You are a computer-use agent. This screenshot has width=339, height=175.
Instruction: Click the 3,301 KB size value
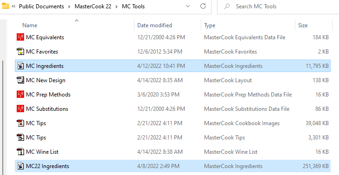(x=319, y=138)
